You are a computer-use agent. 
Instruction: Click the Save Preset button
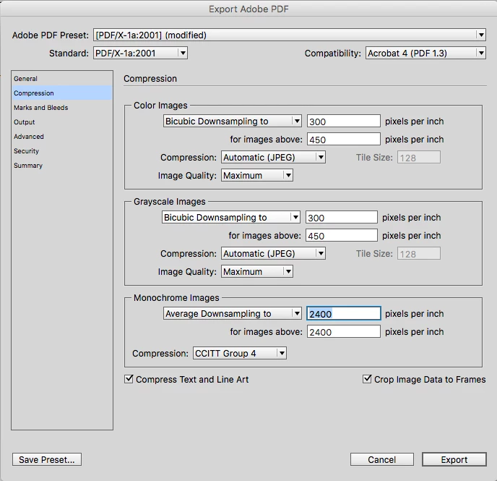[x=47, y=459]
